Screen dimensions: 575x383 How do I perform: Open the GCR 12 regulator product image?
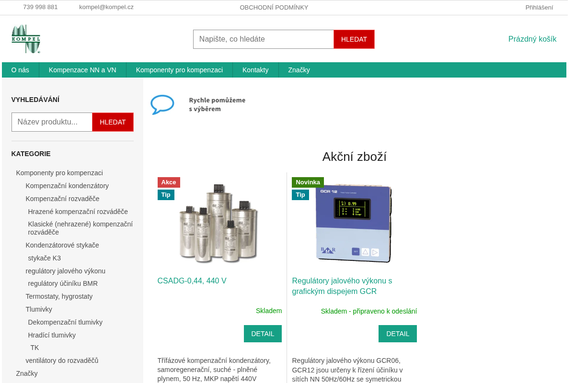(x=354, y=223)
